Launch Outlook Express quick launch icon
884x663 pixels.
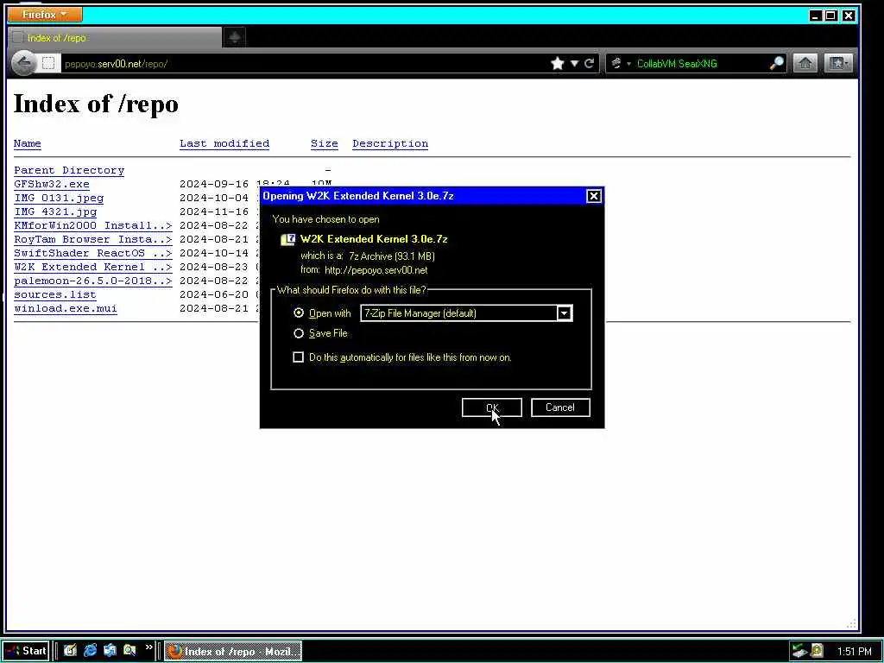110,651
